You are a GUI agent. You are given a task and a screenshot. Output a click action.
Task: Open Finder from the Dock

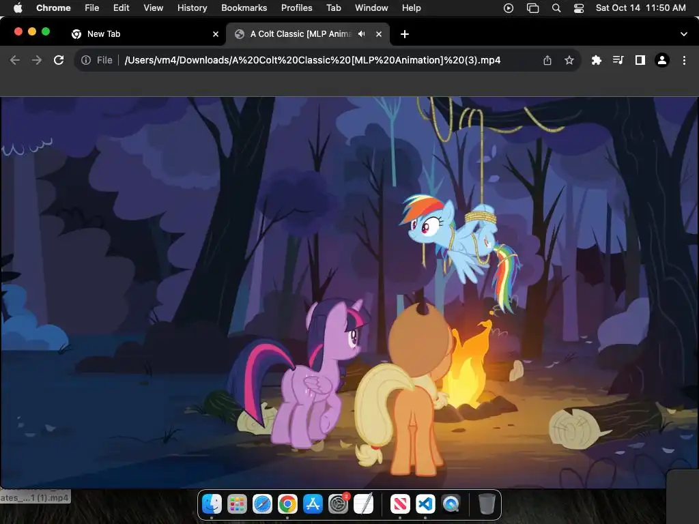(x=212, y=504)
